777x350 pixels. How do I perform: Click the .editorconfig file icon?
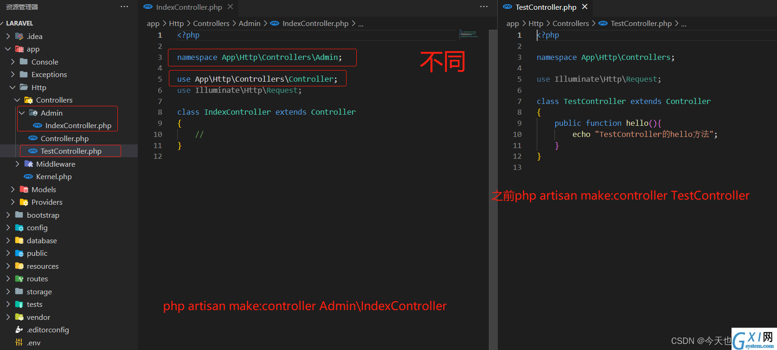19,330
